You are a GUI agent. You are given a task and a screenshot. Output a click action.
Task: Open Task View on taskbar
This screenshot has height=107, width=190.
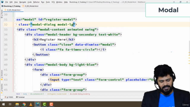coord(10,104)
